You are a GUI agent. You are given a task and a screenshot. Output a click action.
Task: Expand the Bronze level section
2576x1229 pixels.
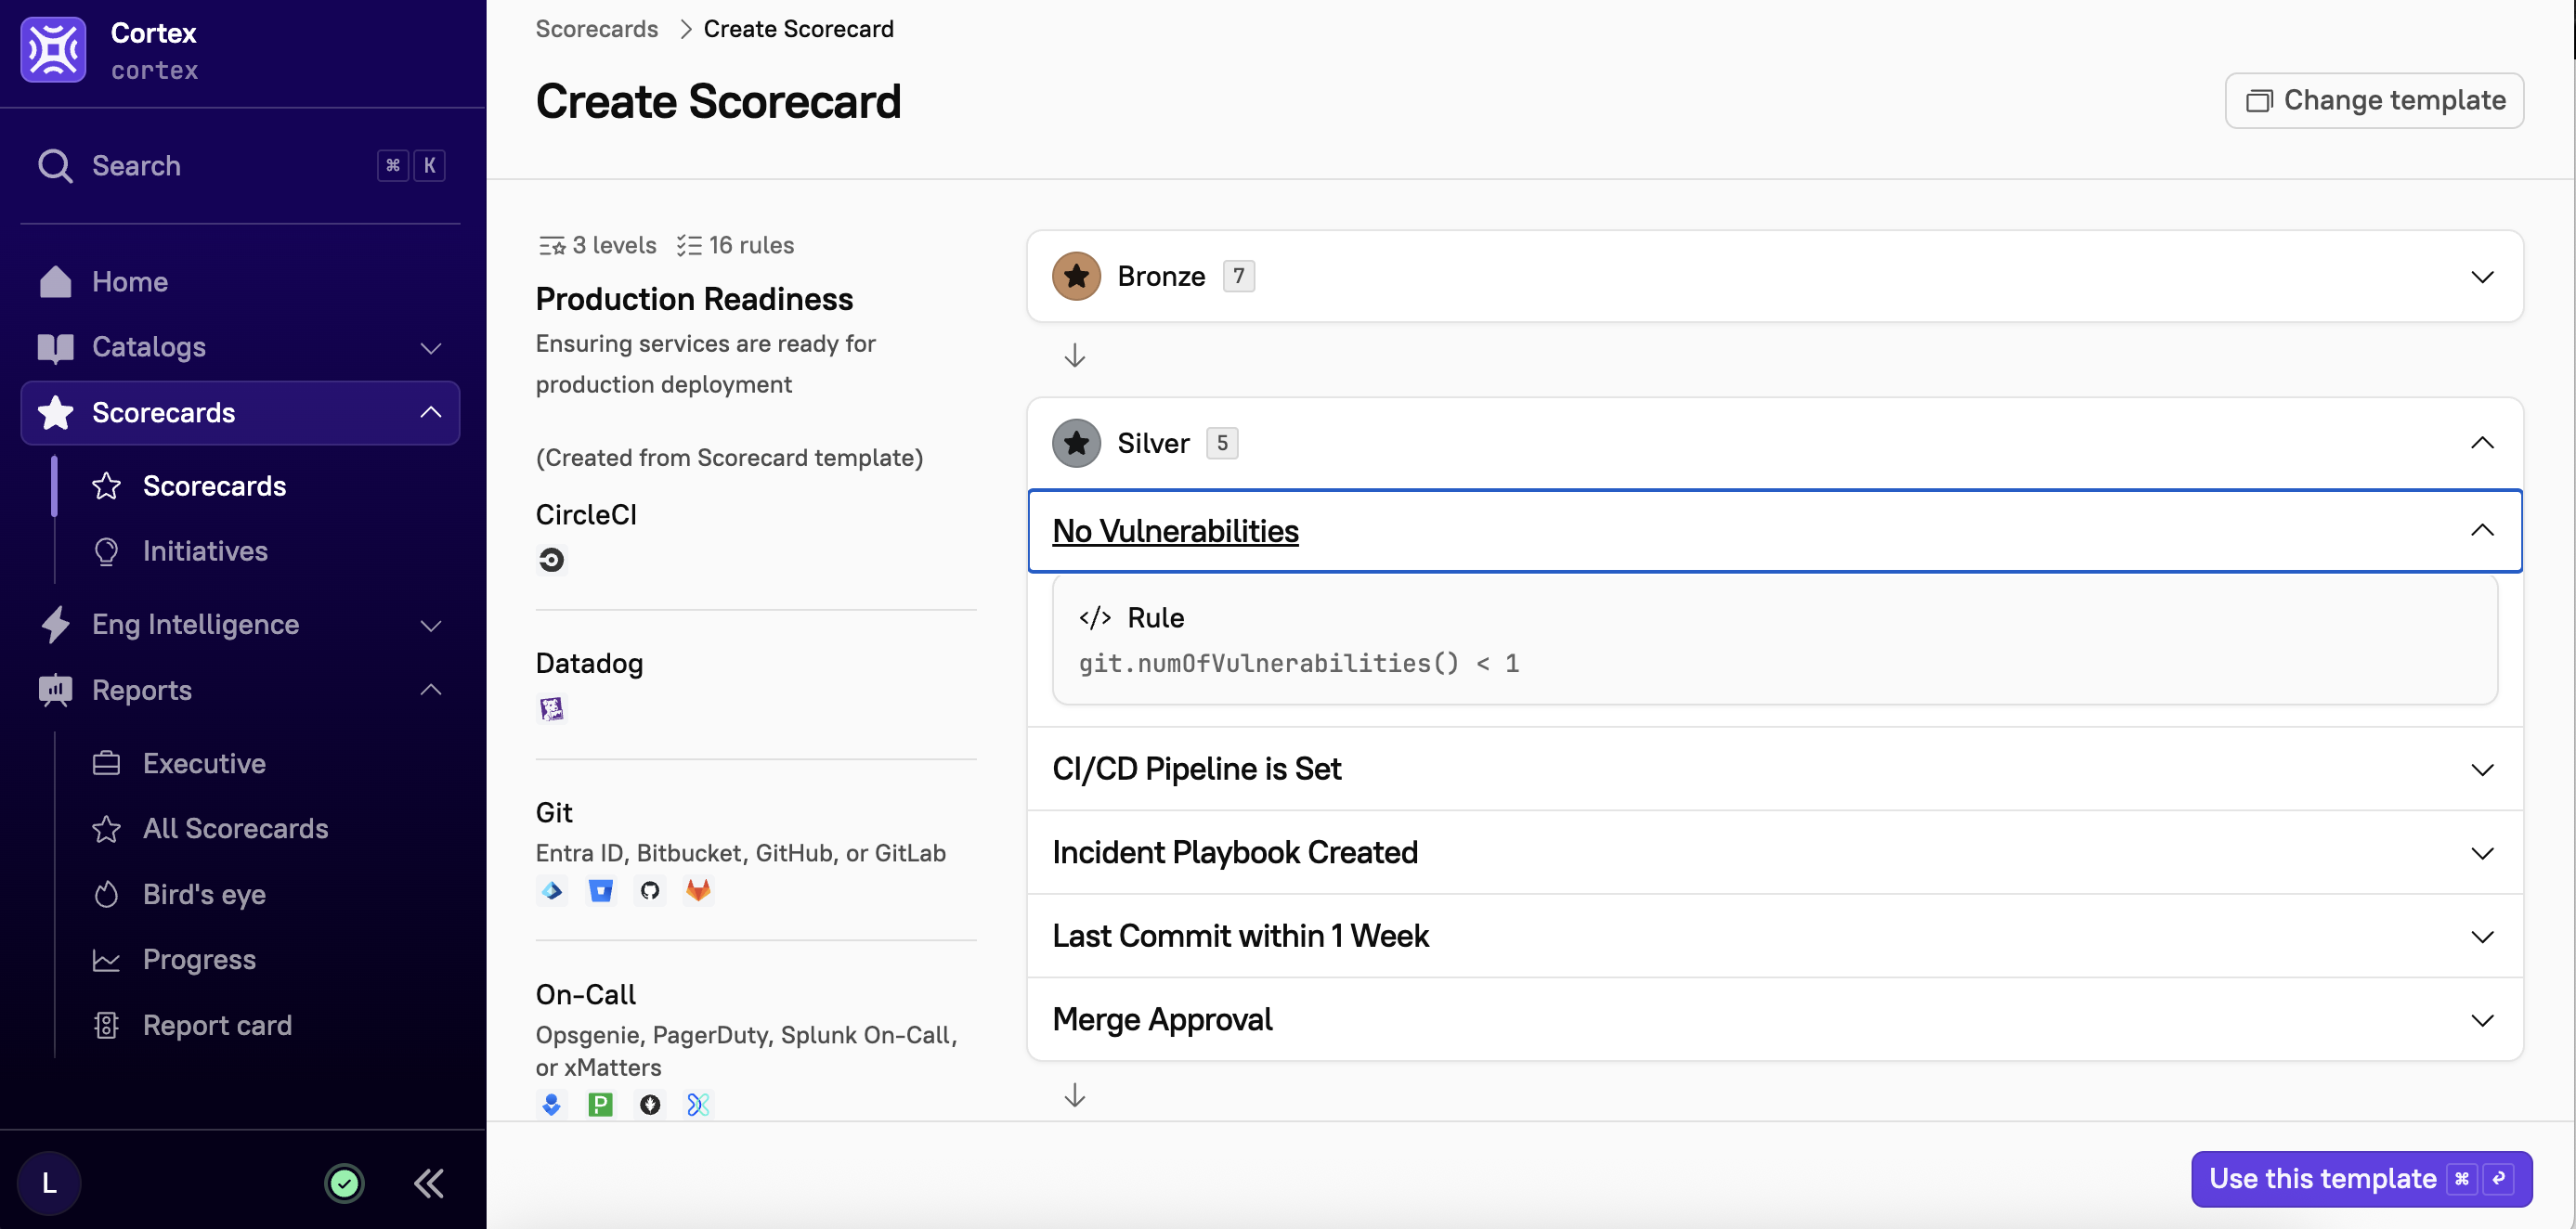tap(2481, 277)
